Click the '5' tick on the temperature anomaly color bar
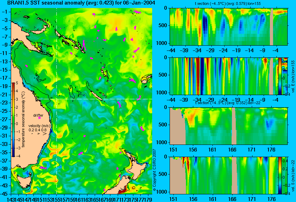The image size is (296, 202). 17,83
